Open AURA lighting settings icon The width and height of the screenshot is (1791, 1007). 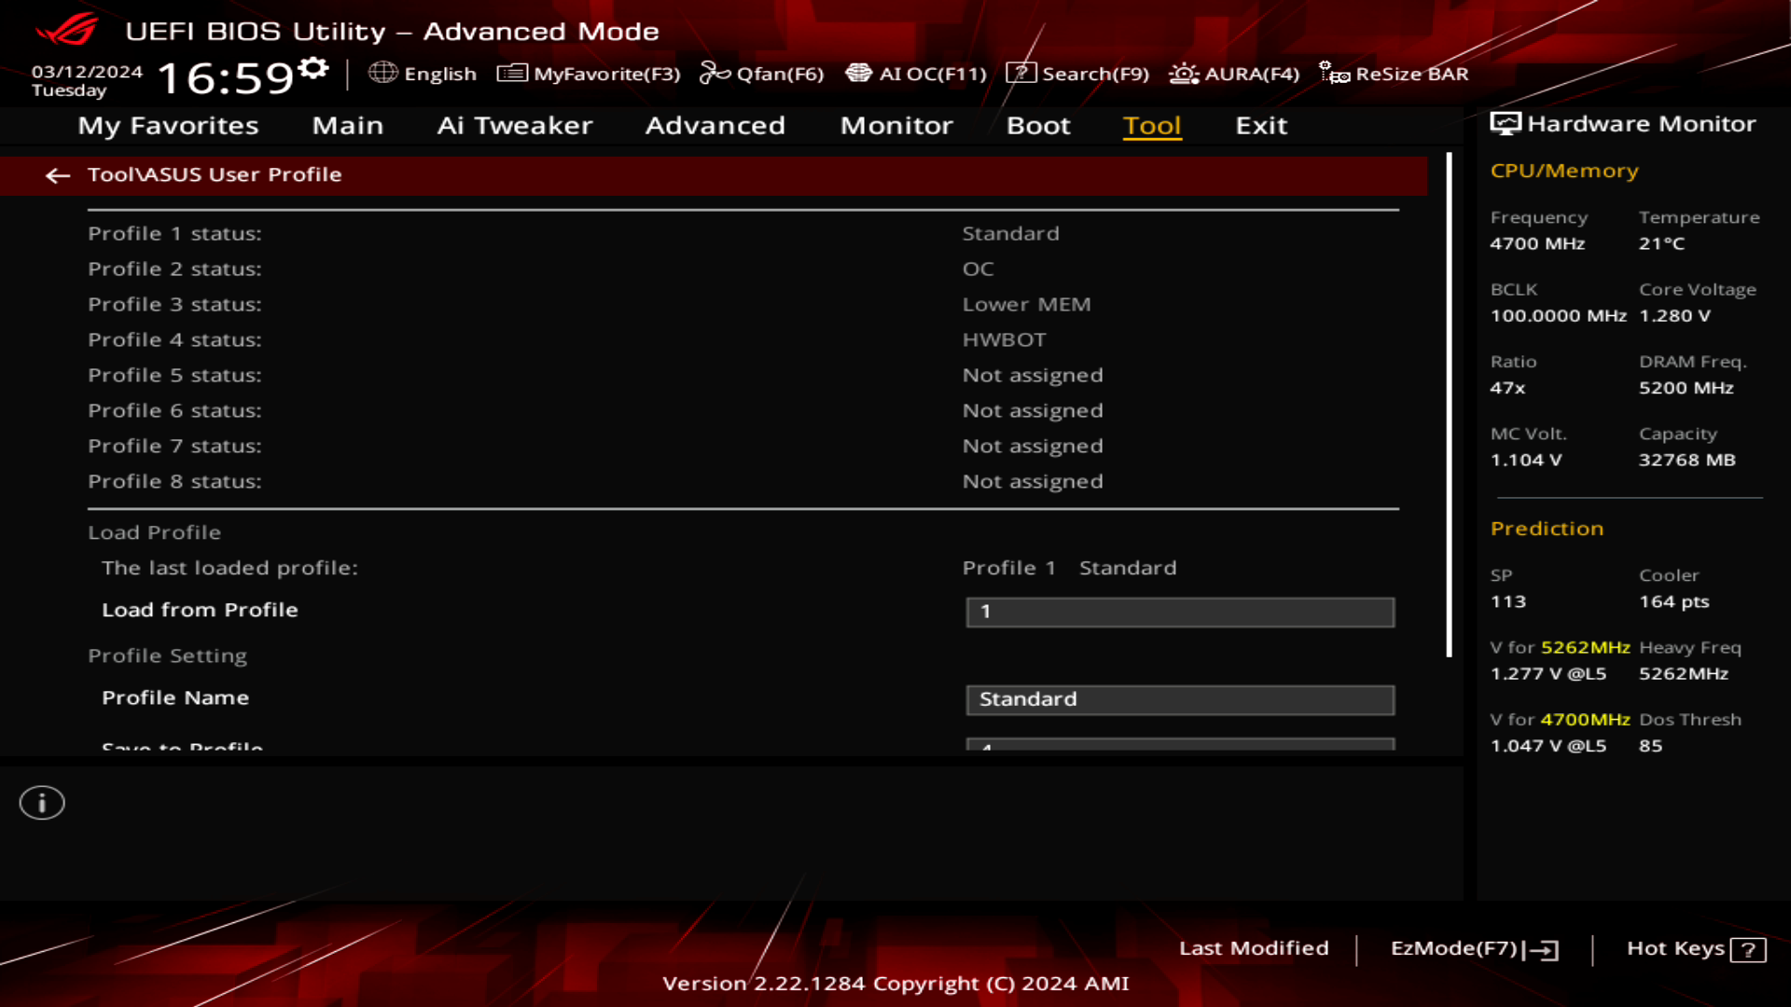[x=1183, y=74]
